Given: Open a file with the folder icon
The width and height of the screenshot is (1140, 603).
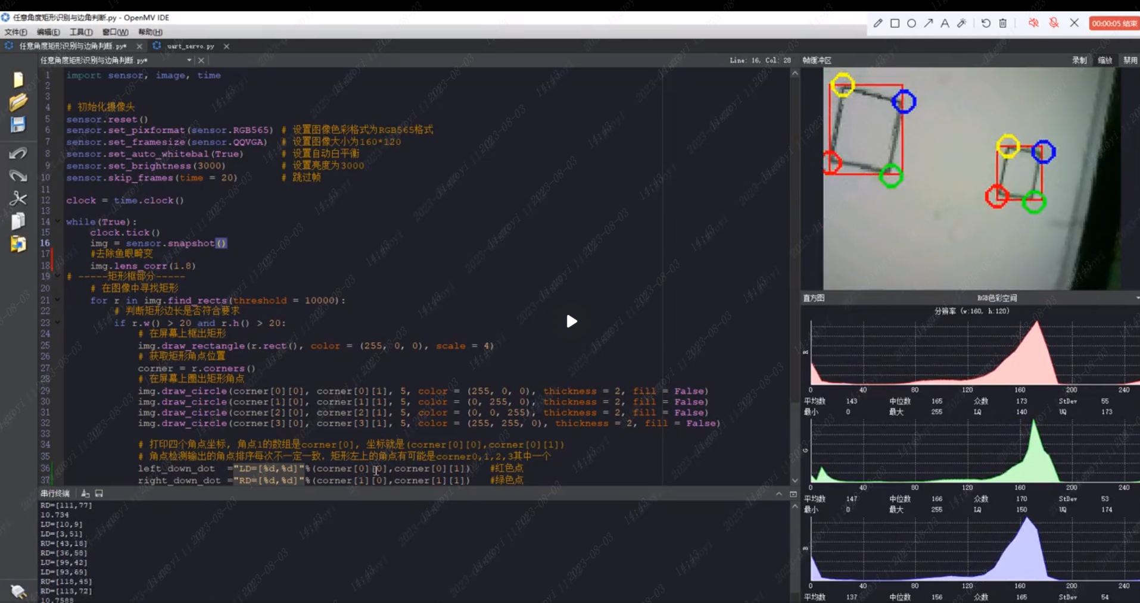Looking at the screenshot, I should coord(18,102).
